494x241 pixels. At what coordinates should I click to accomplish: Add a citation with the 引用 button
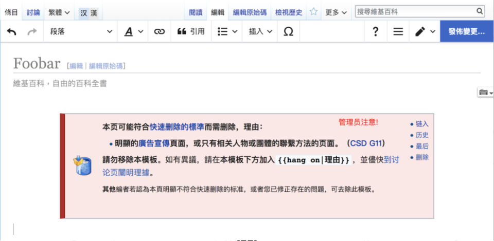(x=191, y=31)
